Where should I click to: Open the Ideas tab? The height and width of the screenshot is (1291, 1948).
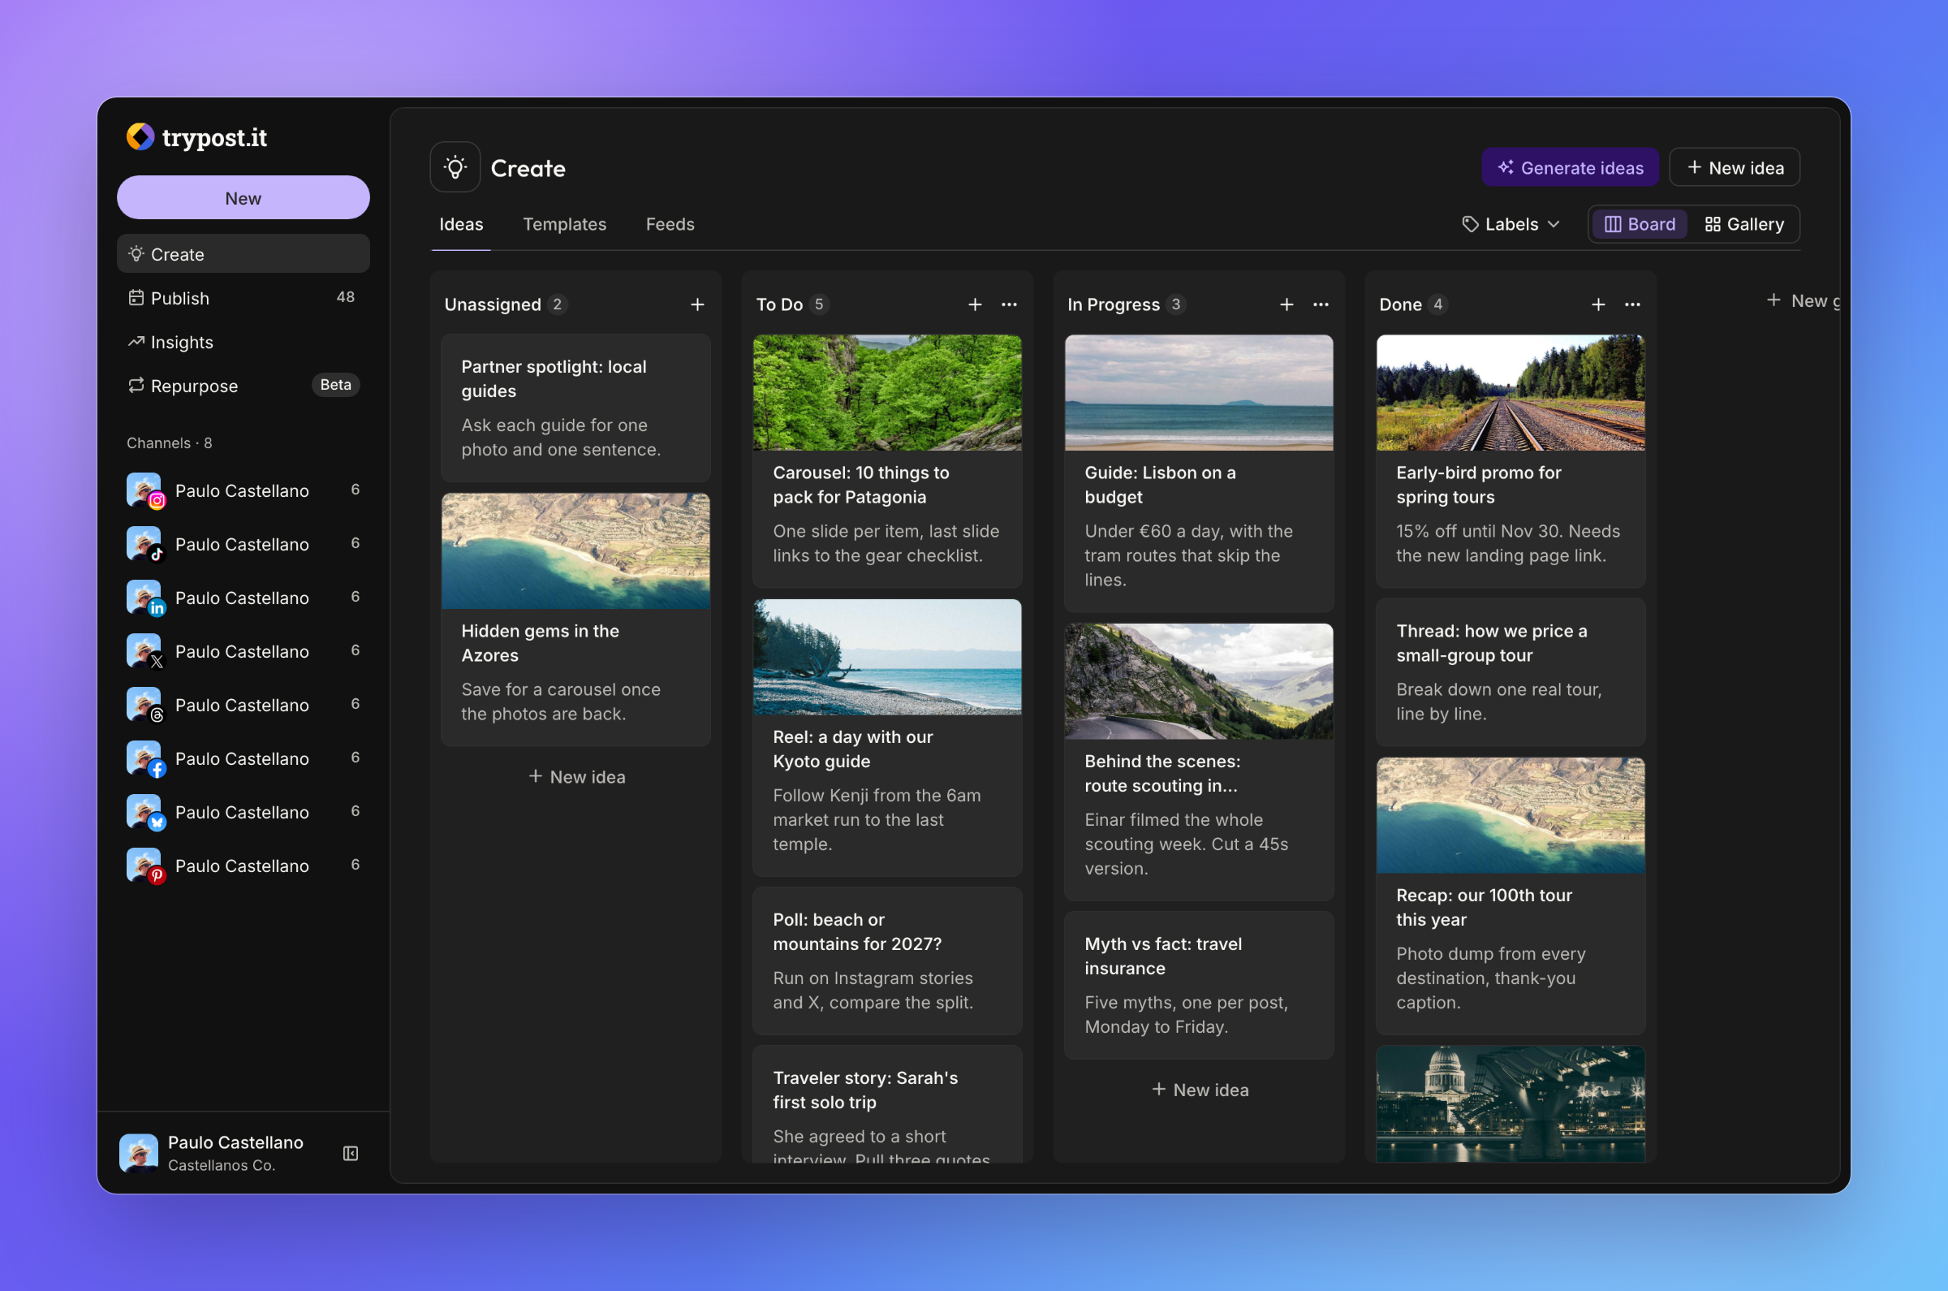(x=461, y=224)
